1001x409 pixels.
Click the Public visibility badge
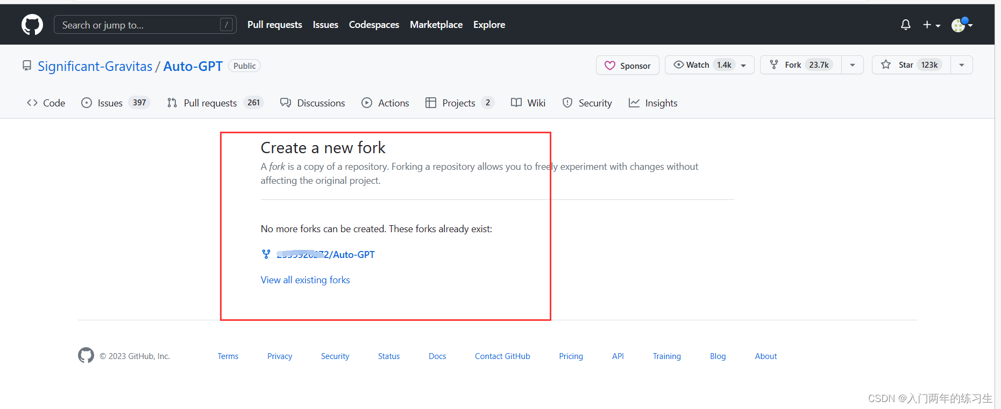click(245, 66)
